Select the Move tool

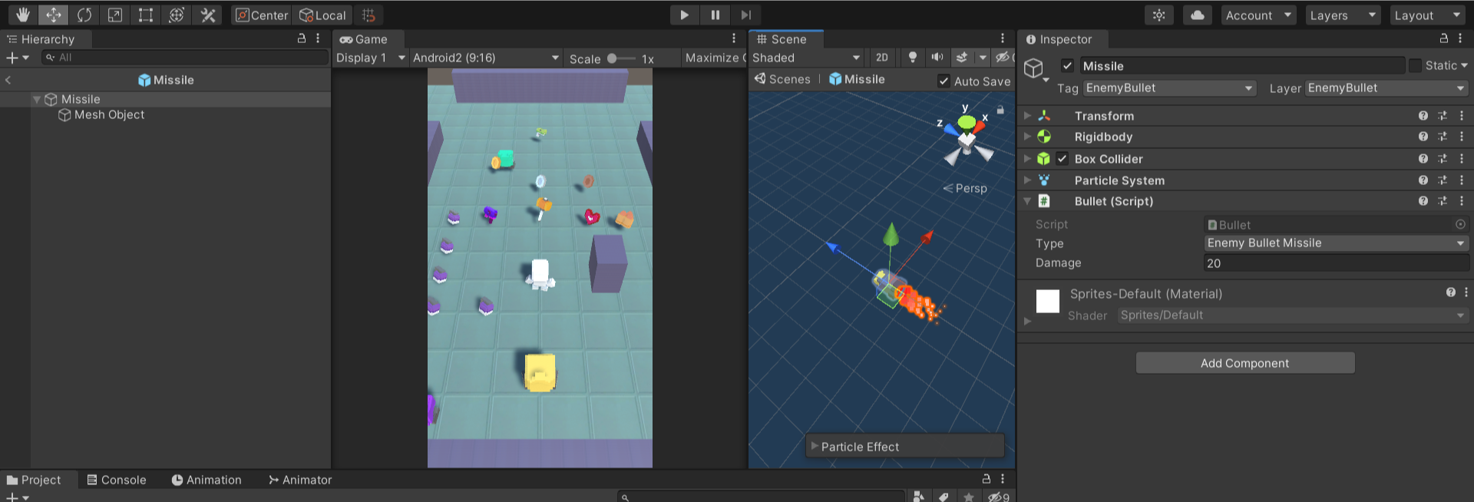click(x=53, y=15)
